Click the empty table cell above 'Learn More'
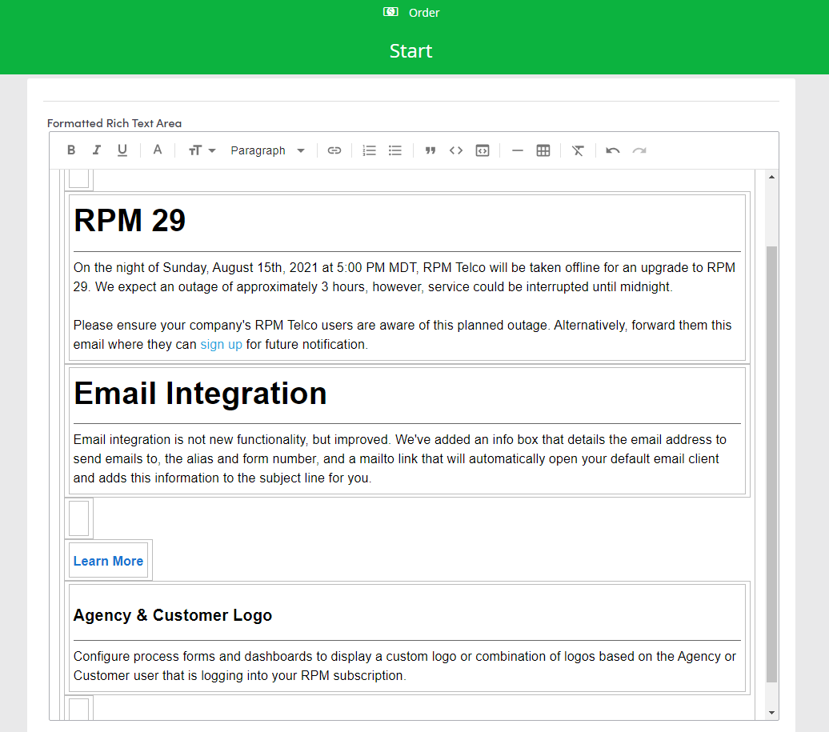This screenshot has width=829, height=732. click(78, 518)
